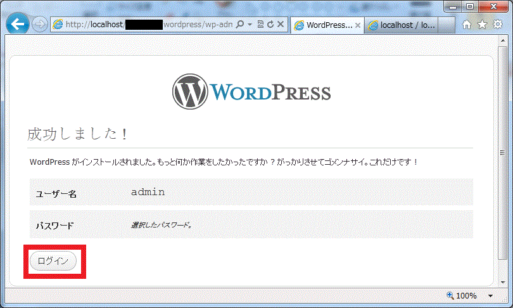Open a new blank tab
The height and width of the screenshot is (308, 513).
(x=446, y=25)
